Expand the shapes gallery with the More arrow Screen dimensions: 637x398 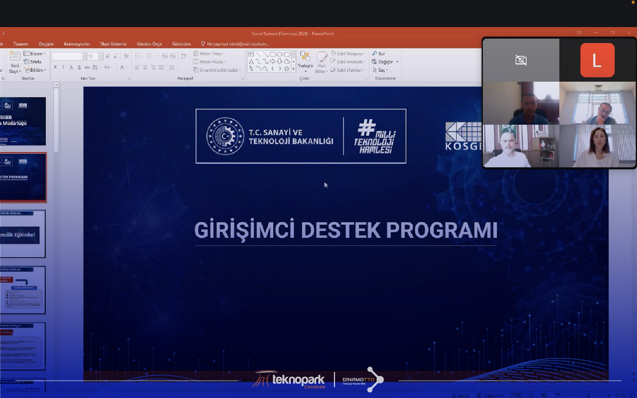[x=294, y=69]
